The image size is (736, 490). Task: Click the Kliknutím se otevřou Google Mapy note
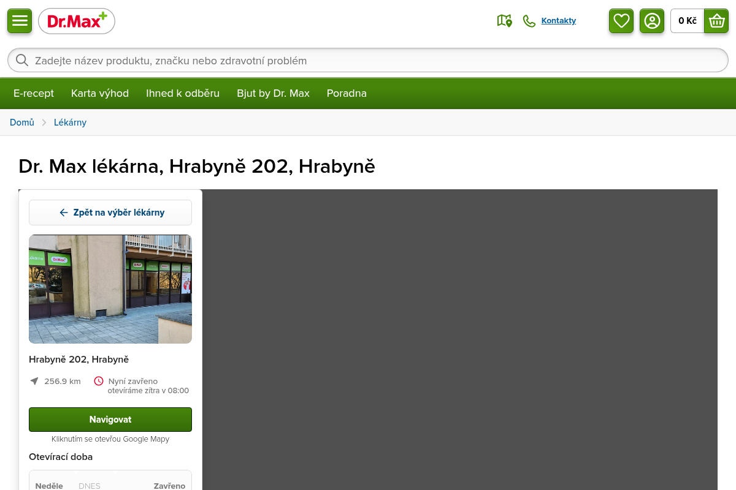tap(110, 439)
